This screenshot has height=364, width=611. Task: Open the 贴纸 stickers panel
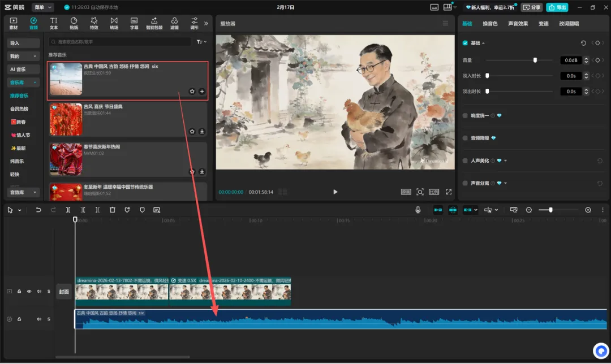(74, 23)
